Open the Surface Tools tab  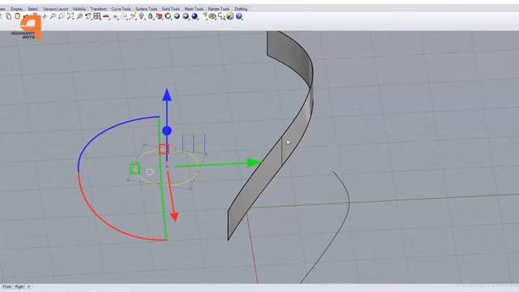pyautogui.click(x=146, y=9)
